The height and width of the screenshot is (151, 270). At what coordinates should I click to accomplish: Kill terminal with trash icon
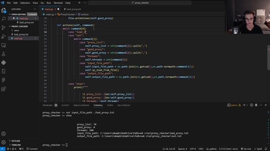(256, 105)
